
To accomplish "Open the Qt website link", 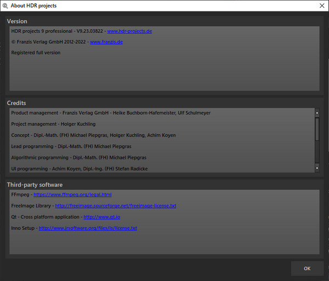I will pos(102,217).
